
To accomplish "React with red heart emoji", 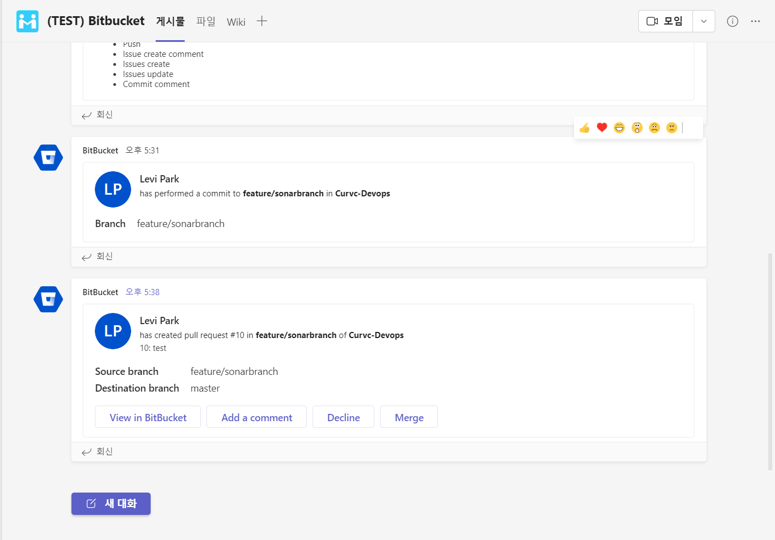I will pos(601,128).
